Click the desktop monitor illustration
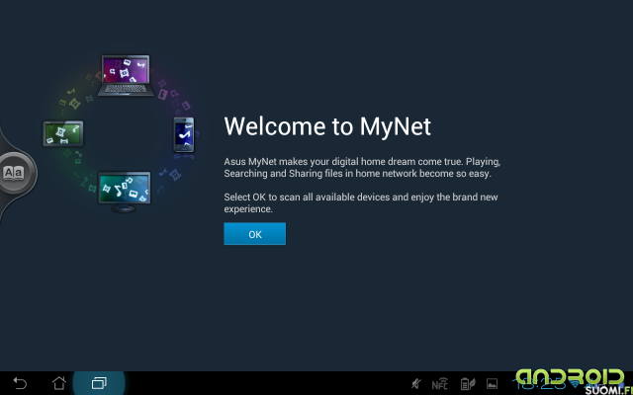This screenshot has width=633, height=395. tap(125, 192)
